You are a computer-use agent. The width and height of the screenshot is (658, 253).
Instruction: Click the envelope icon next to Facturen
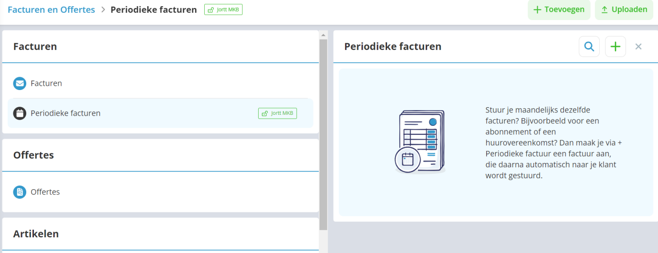(x=20, y=83)
